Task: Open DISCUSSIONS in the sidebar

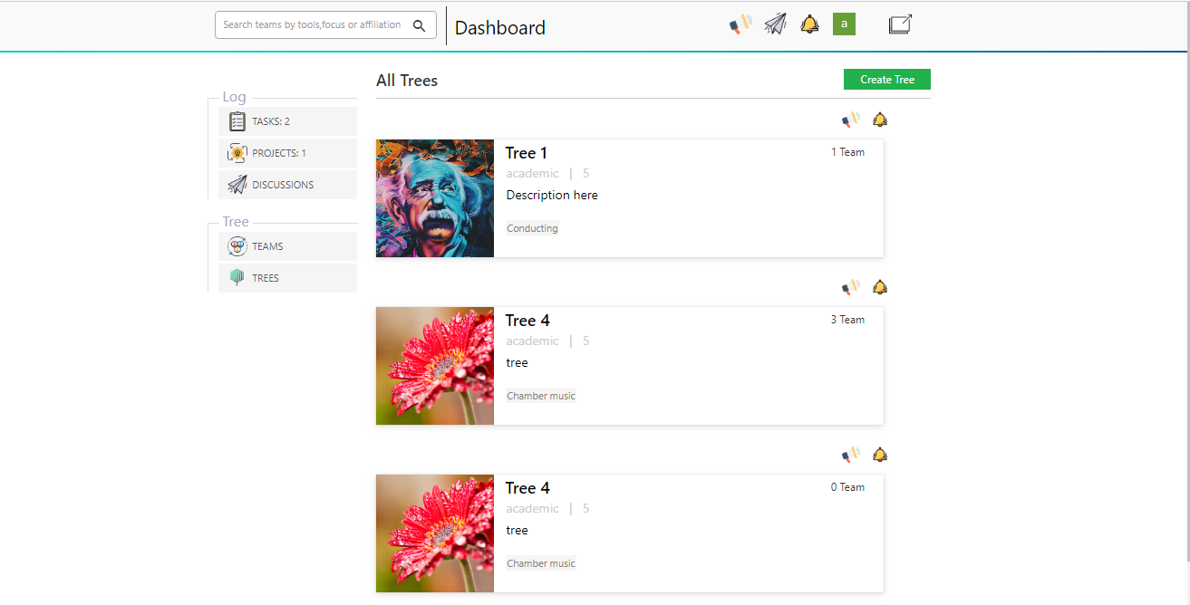Action: tap(287, 185)
